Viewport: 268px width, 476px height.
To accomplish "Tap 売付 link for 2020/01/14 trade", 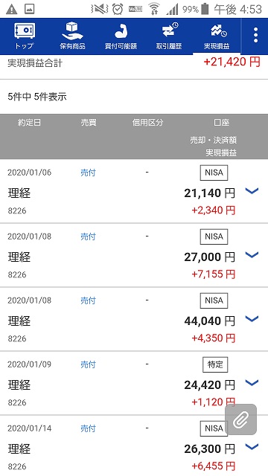I will [88, 428].
